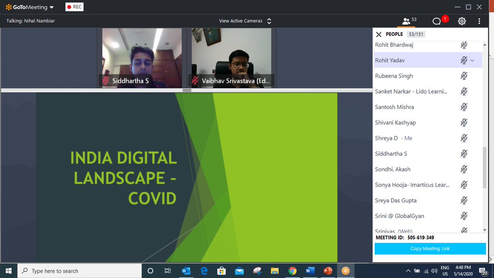Click scroll down arrow of People list
The width and height of the screenshot is (494, 278).
click(485, 229)
